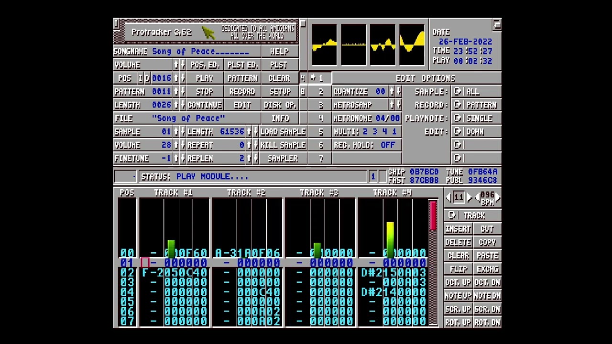Screen dimensions: 612x344
Task: Select the small 4 box beside CLEAR
Action: 303,78
